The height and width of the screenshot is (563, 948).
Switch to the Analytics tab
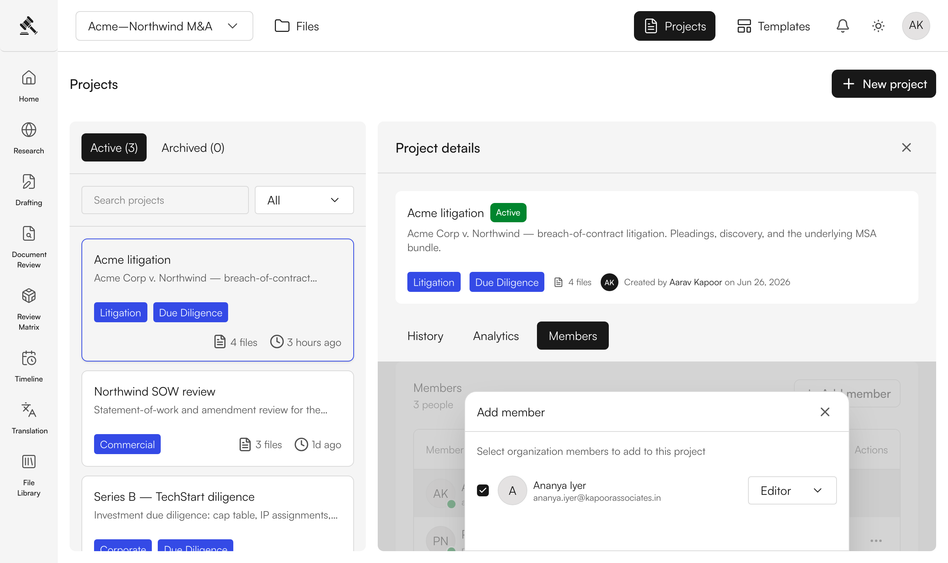click(495, 336)
